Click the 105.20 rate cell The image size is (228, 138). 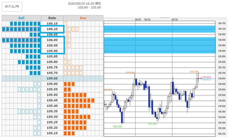52,128
